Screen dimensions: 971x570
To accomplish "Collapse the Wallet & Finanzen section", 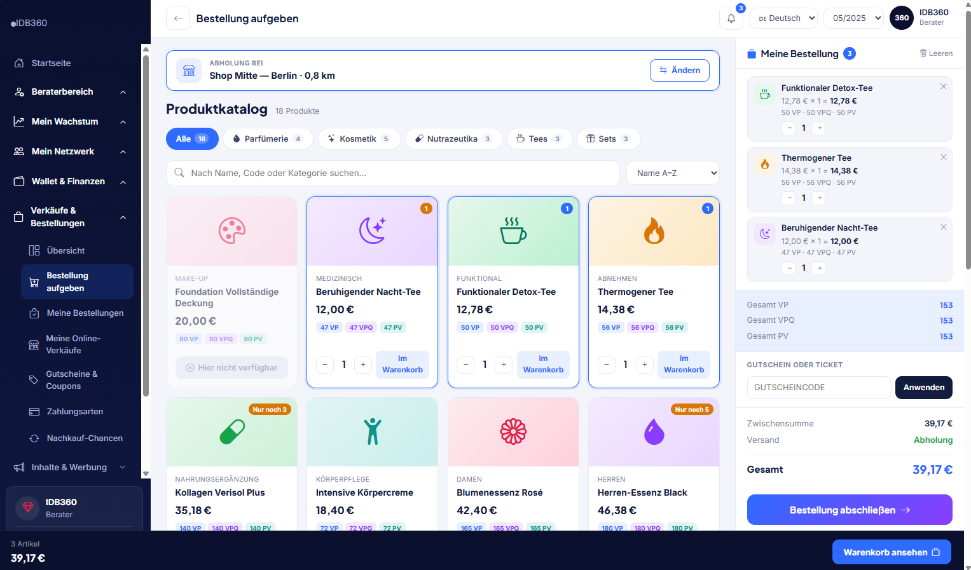I will point(123,182).
